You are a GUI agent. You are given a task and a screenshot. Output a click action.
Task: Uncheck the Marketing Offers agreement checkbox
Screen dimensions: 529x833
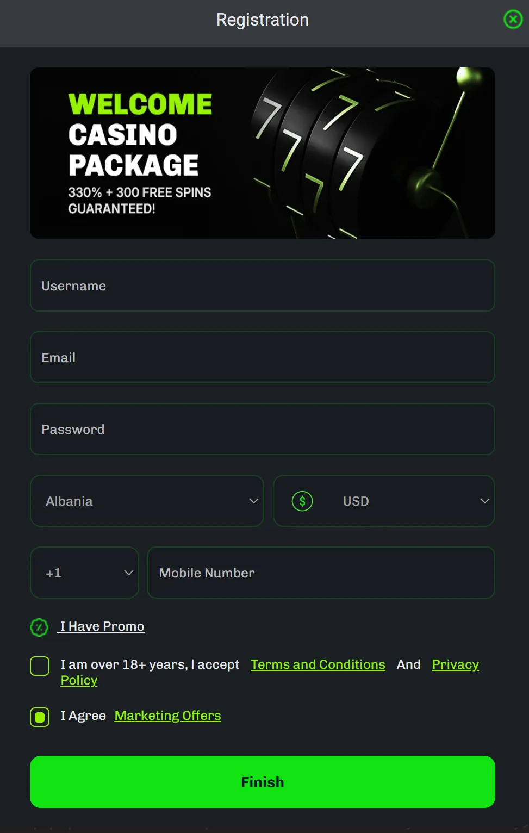[x=39, y=717]
